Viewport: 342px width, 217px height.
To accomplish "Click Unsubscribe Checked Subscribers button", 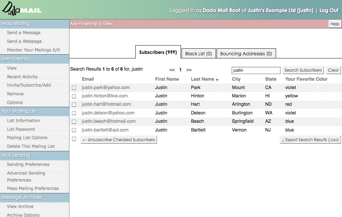I will click(x=119, y=140).
